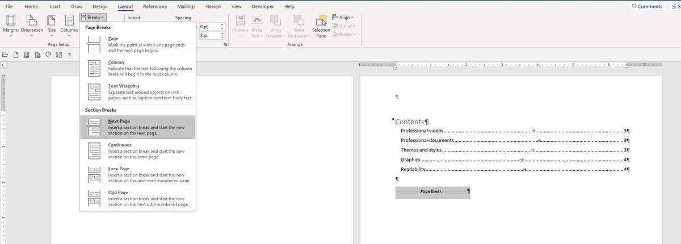Increase the Spacing After value
Viewport: 681px width, 244px height.
222,33
